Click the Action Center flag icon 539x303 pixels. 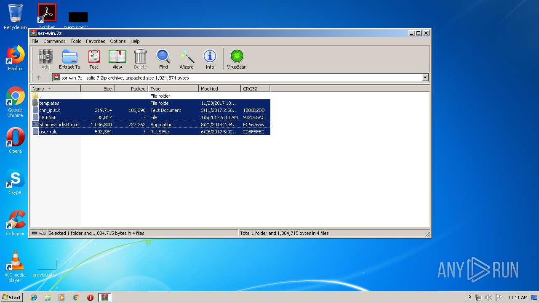coord(499,298)
